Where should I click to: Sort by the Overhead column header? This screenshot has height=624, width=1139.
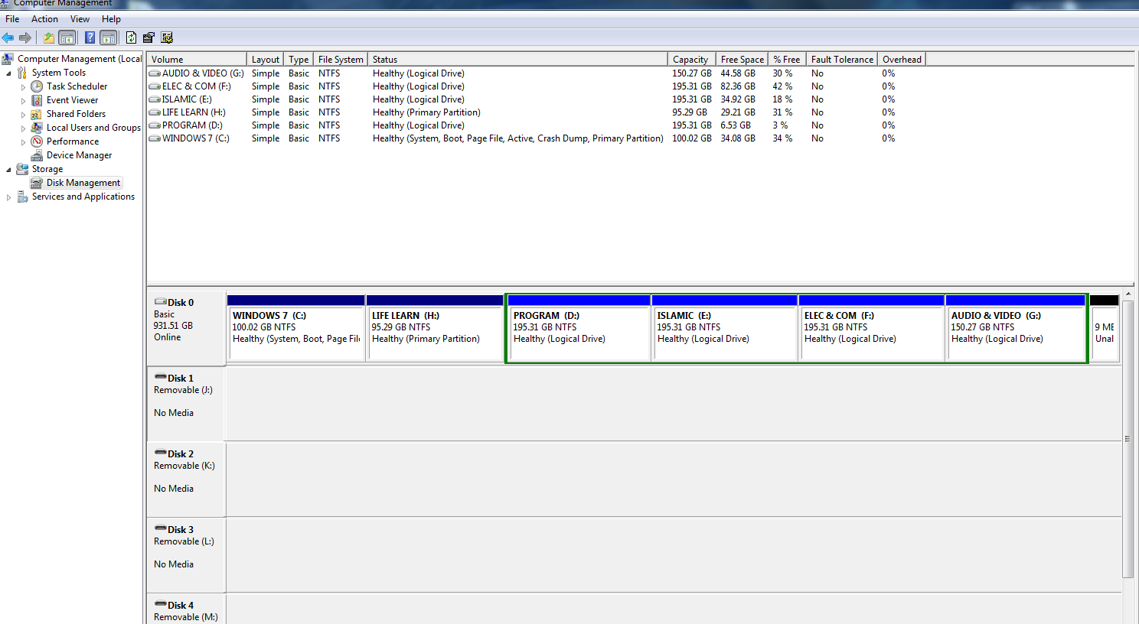click(x=902, y=60)
